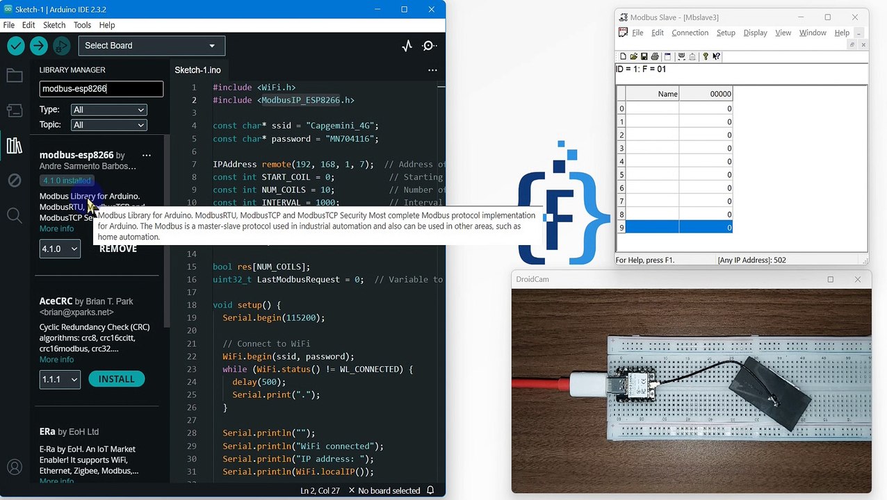Open the Sketch menu in Arduino IDE
Image resolution: width=887 pixels, height=500 pixels.
pos(54,25)
